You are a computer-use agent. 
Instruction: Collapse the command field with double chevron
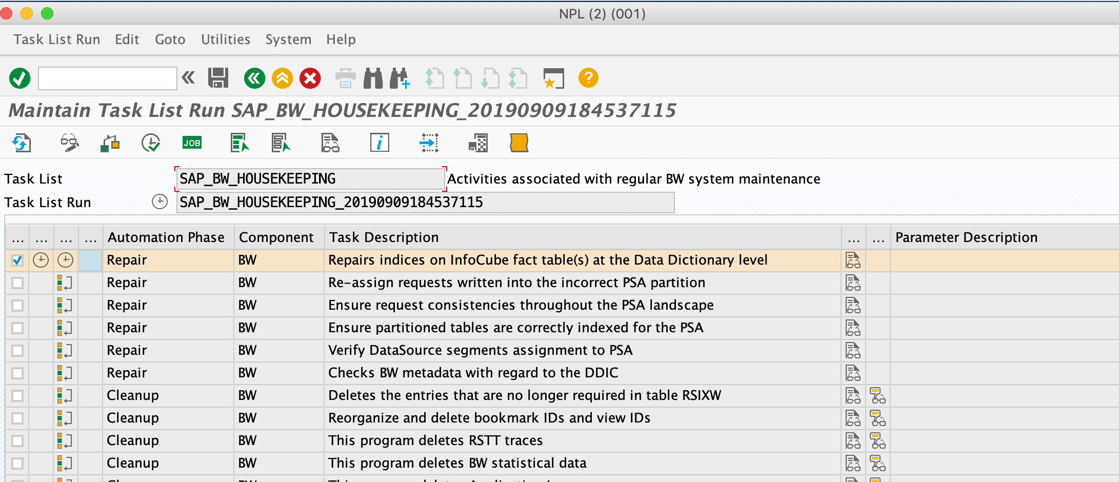point(188,78)
